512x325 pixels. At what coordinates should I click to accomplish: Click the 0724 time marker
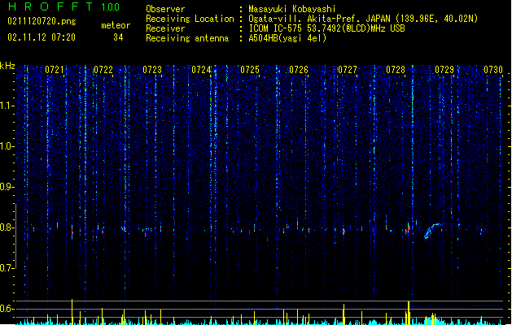201,70
